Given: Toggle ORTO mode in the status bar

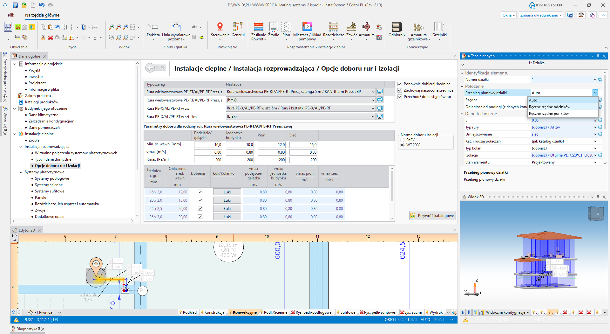Looking at the screenshot, I should (389, 320).
